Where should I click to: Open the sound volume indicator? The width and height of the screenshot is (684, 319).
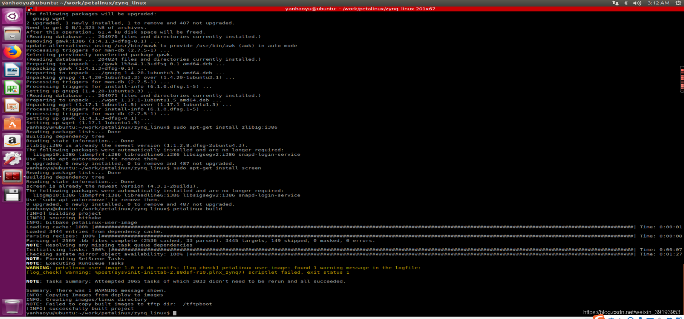(x=637, y=3)
